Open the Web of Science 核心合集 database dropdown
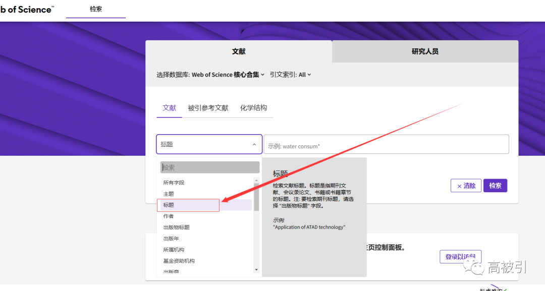The width and height of the screenshot is (545, 291). click(228, 75)
